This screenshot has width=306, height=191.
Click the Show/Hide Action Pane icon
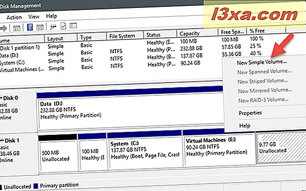click(x=40, y=27)
